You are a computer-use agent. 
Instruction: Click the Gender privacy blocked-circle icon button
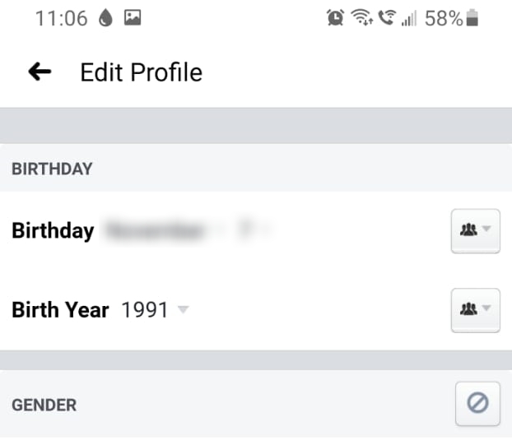(477, 403)
